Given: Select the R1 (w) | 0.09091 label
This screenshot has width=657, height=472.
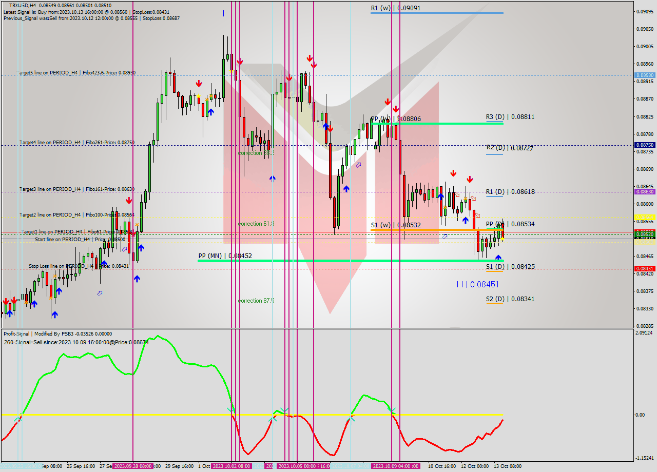Looking at the screenshot, I should (396, 8).
